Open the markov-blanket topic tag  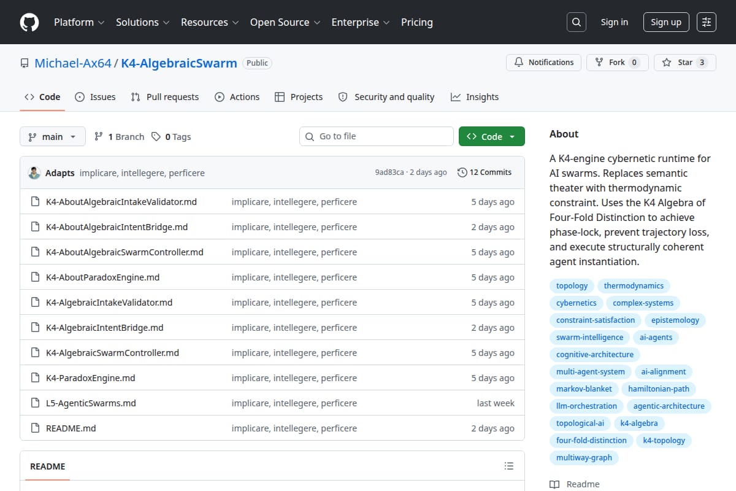pyautogui.click(x=584, y=389)
